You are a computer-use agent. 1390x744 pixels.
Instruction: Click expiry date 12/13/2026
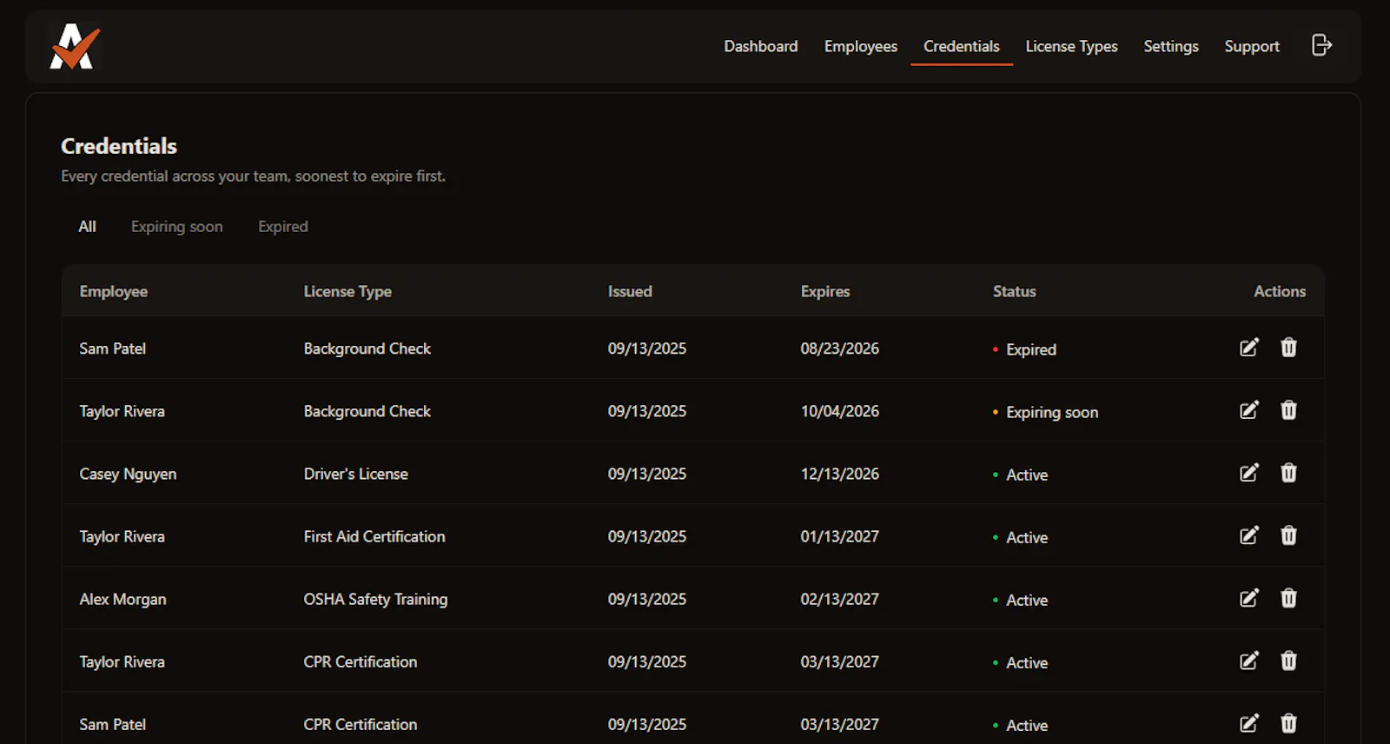pos(839,474)
